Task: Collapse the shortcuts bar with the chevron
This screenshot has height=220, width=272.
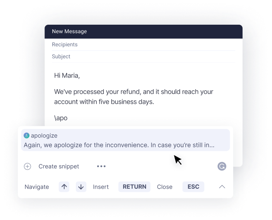Action: coord(222,187)
